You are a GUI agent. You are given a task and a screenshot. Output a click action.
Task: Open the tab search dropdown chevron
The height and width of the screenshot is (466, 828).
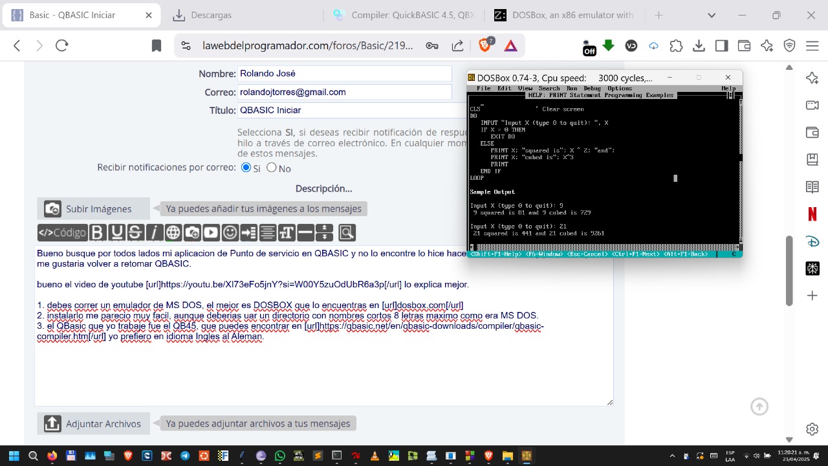[712, 15]
